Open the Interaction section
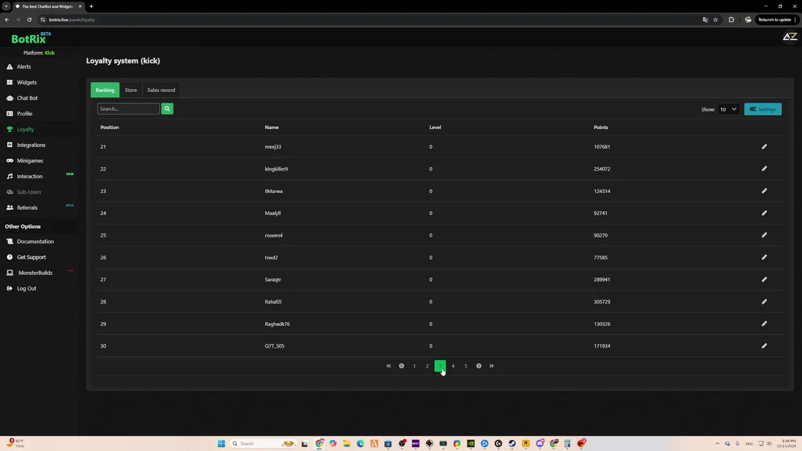The height and width of the screenshot is (451, 802). click(29, 176)
